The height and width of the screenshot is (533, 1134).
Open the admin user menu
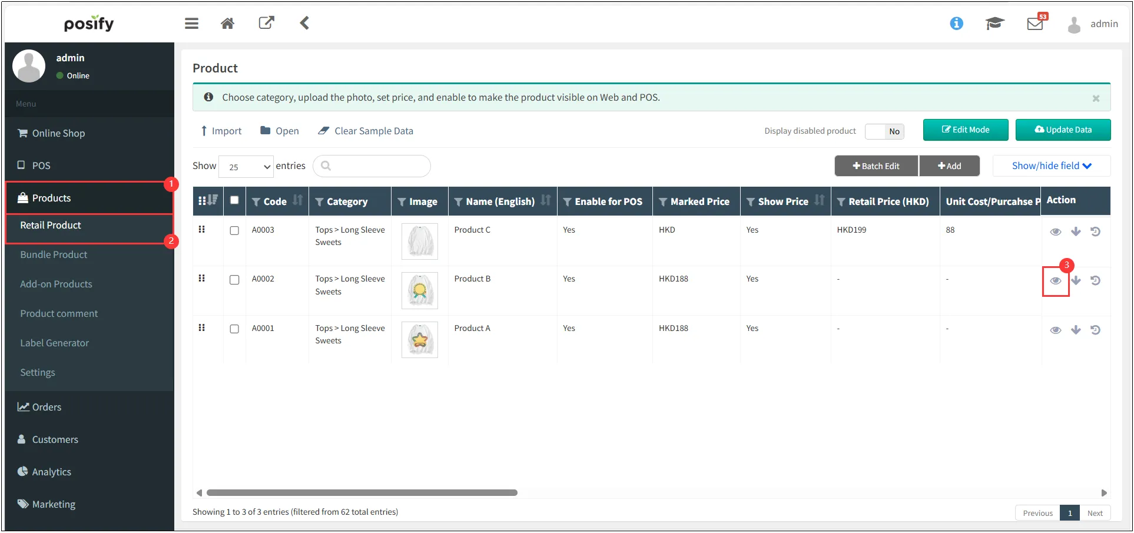click(x=1093, y=24)
